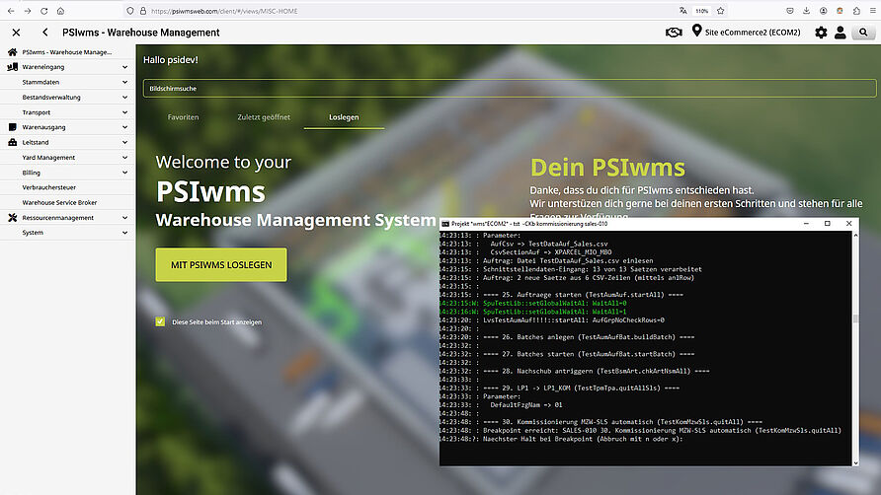Screen dimensions: 881x495
Task: Open Verbrauchersteuer in the sidebar
Action: point(48,187)
